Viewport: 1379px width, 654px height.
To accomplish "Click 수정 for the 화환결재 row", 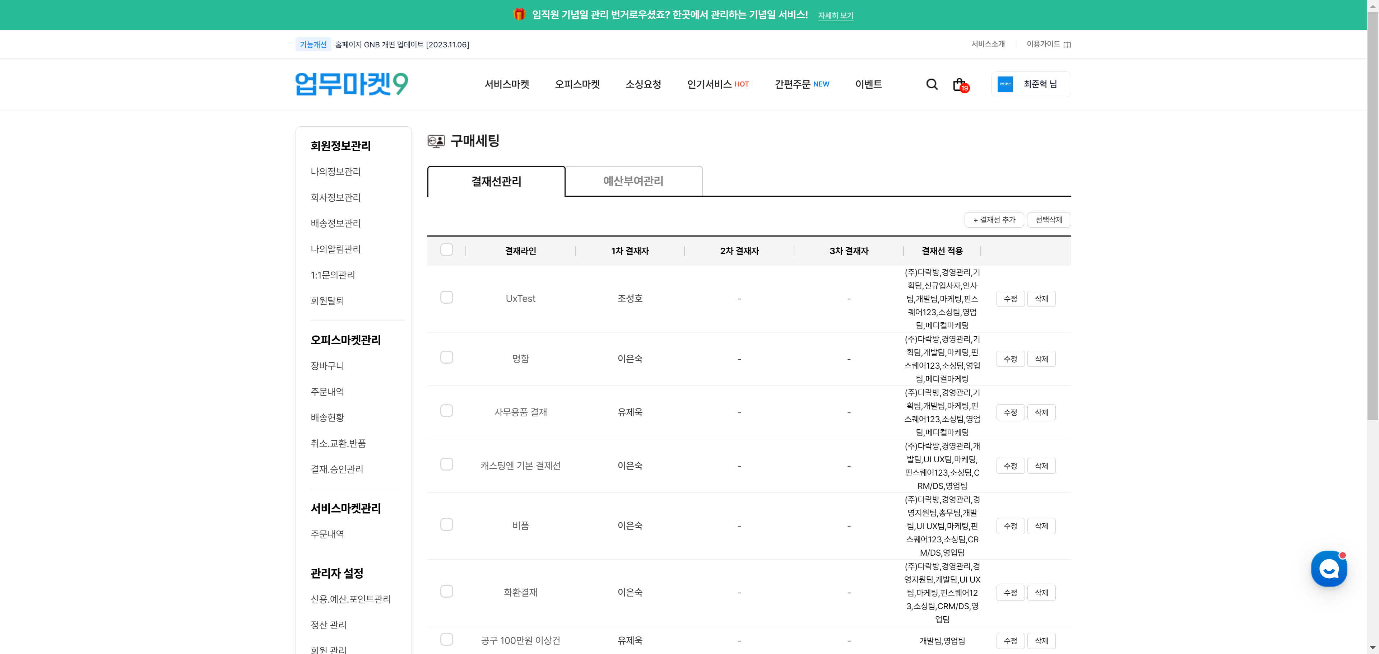I will click(1010, 593).
